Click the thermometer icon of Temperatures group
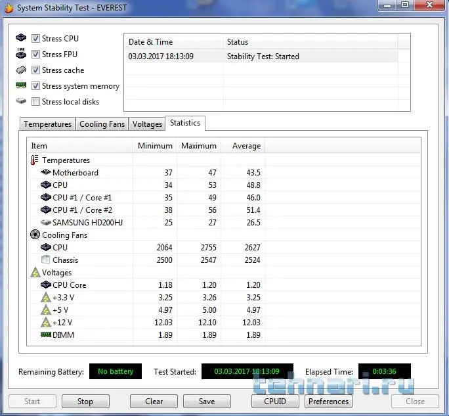449x416 pixels. [x=34, y=160]
